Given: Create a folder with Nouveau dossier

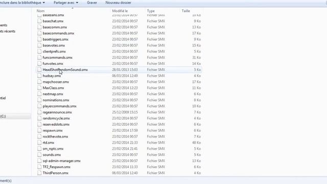Looking at the screenshot, I should point(118,3).
